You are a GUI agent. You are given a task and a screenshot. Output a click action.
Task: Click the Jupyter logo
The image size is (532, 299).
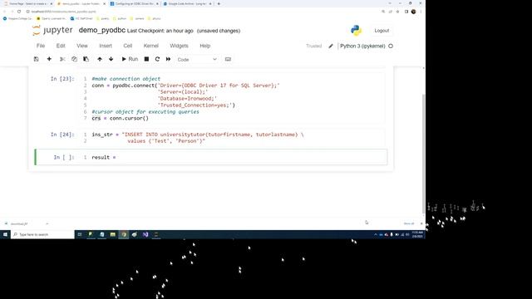tap(52, 30)
